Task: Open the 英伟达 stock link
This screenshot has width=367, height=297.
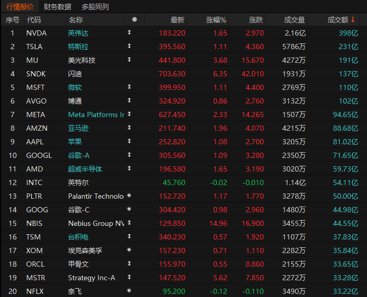Action: coord(78,33)
